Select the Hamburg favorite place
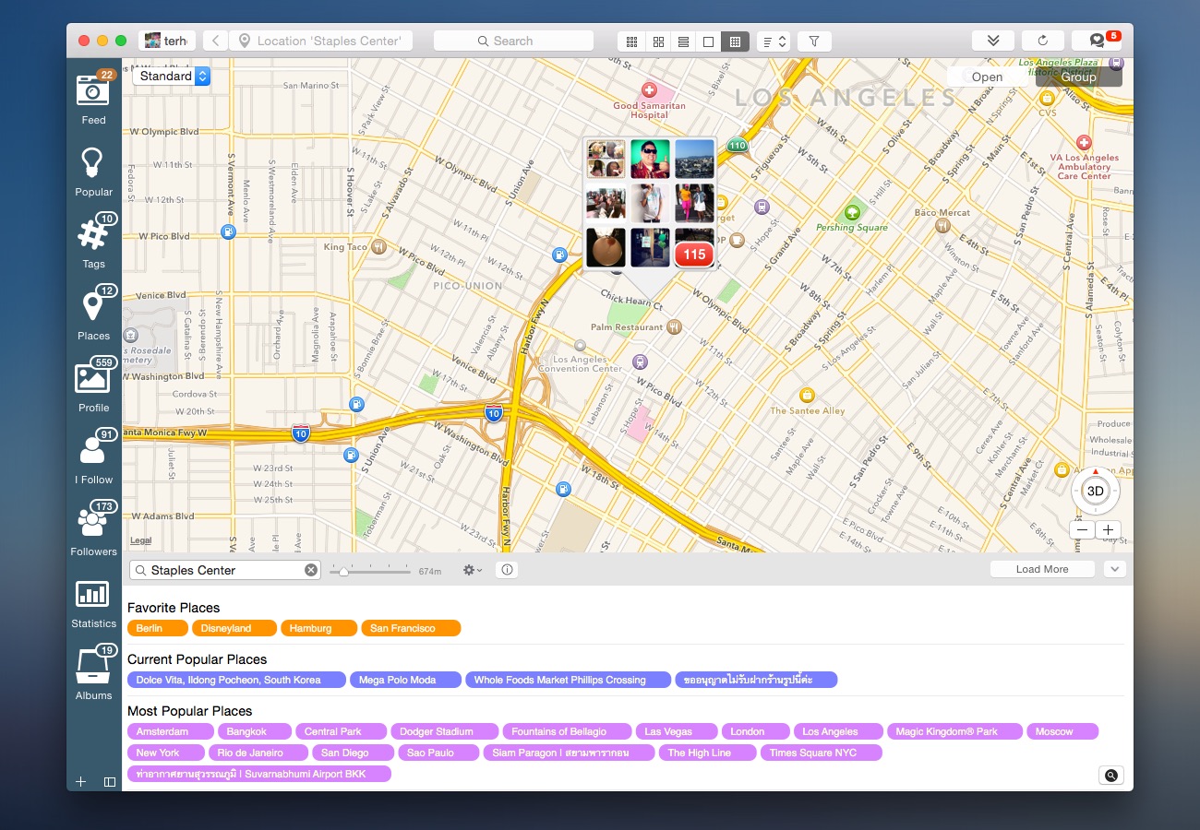Screen dimensions: 1200x830 tap(318, 628)
